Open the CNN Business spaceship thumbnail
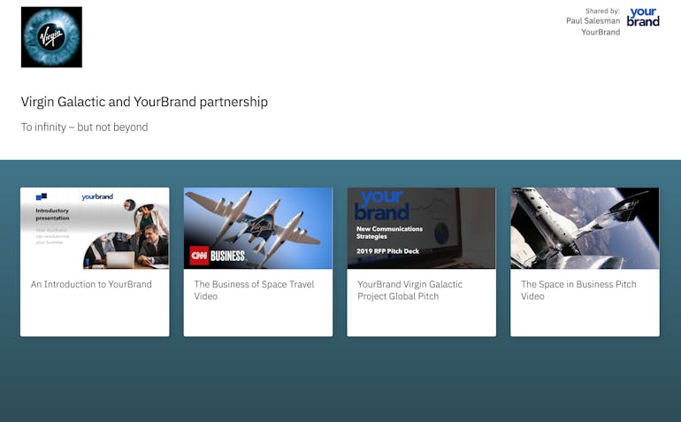 (258, 228)
